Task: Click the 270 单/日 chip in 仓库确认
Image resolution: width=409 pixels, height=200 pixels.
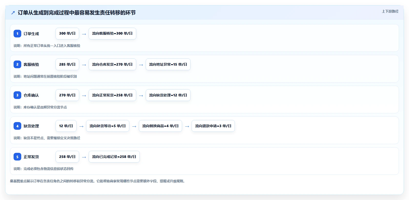Action: [67, 95]
